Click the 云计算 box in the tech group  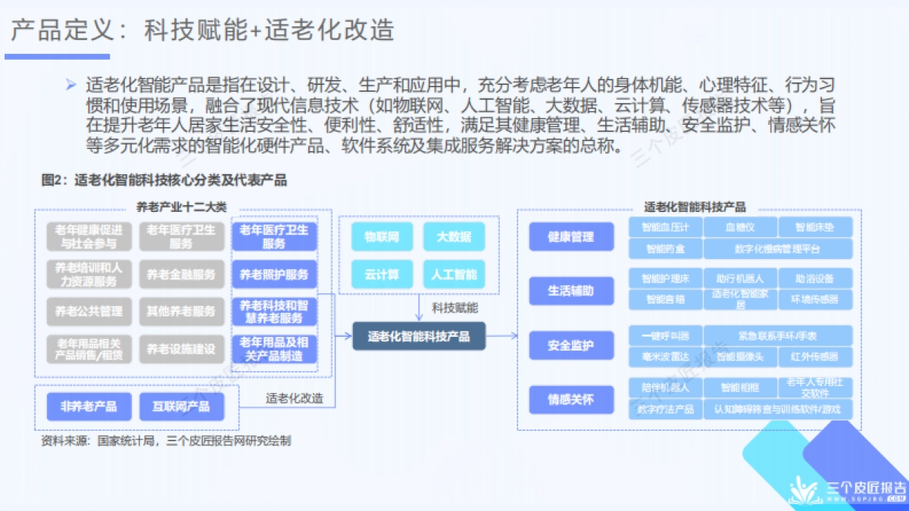click(380, 274)
